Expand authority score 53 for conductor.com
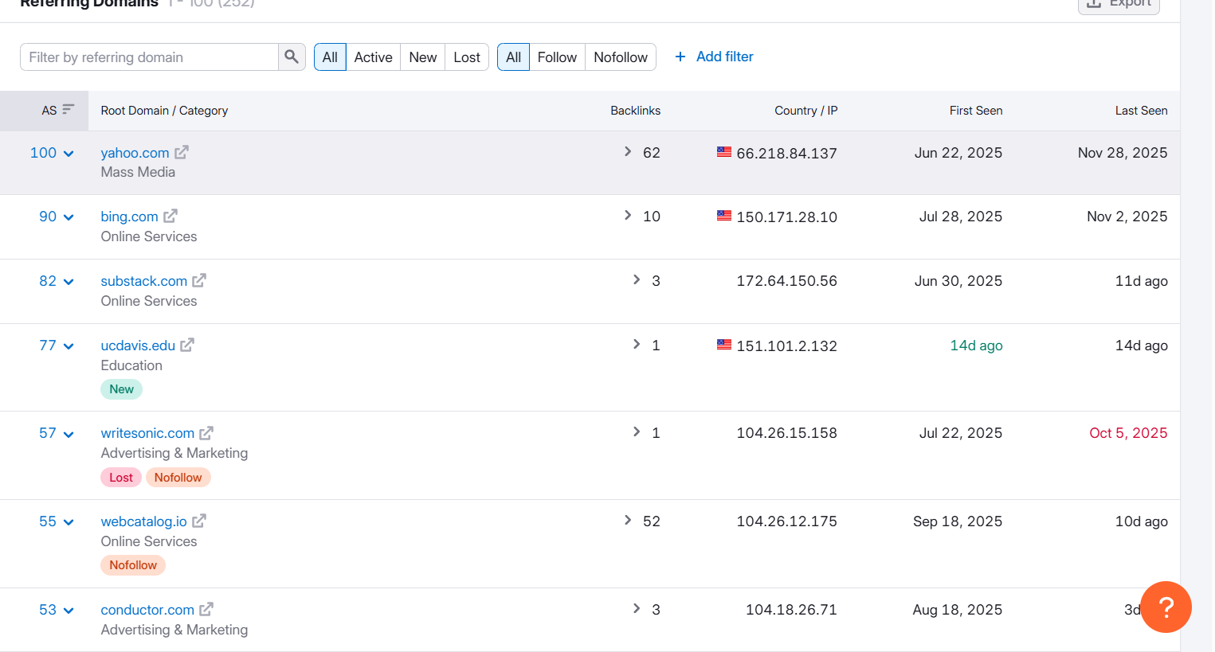Screen dimensions: 1215x652 click(x=57, y=610)
